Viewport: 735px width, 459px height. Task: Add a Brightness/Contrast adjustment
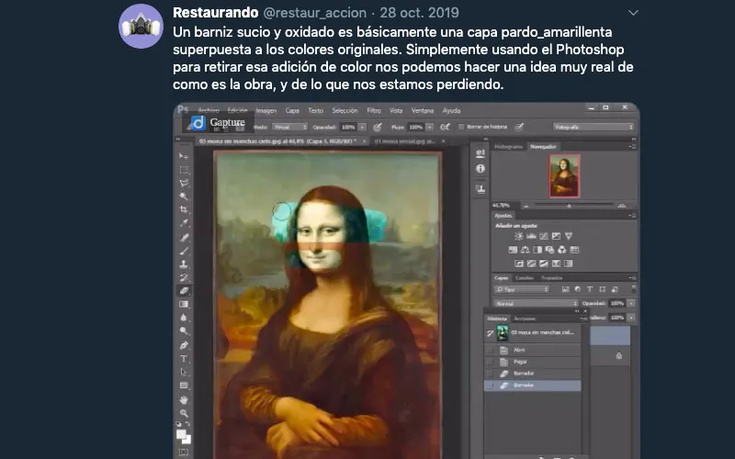click(x=519, y=236)
